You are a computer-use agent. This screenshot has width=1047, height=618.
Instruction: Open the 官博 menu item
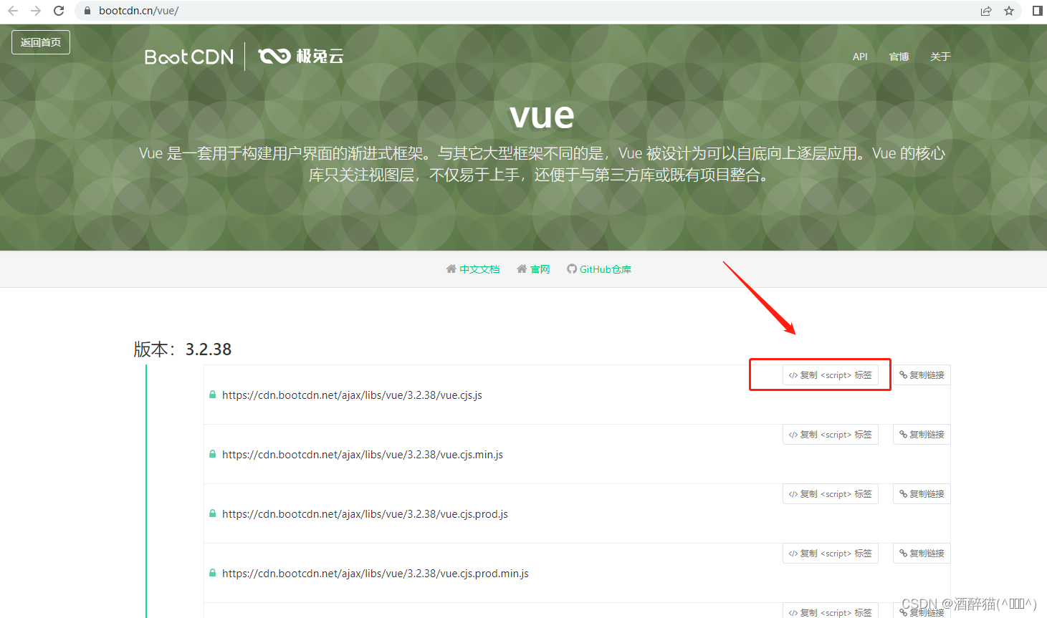click(x=898, y=56)
